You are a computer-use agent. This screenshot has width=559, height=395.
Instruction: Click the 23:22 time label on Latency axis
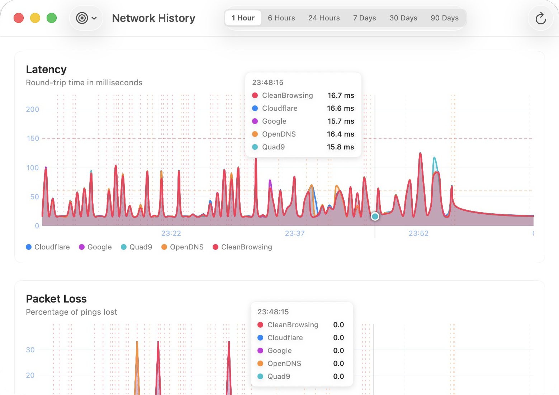pyautogui.click(x=171, y=233)
